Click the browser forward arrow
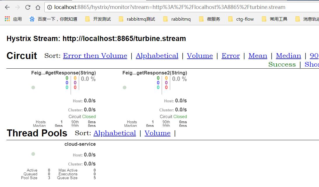The image size is (319, 187). click(x=18, y=7)
